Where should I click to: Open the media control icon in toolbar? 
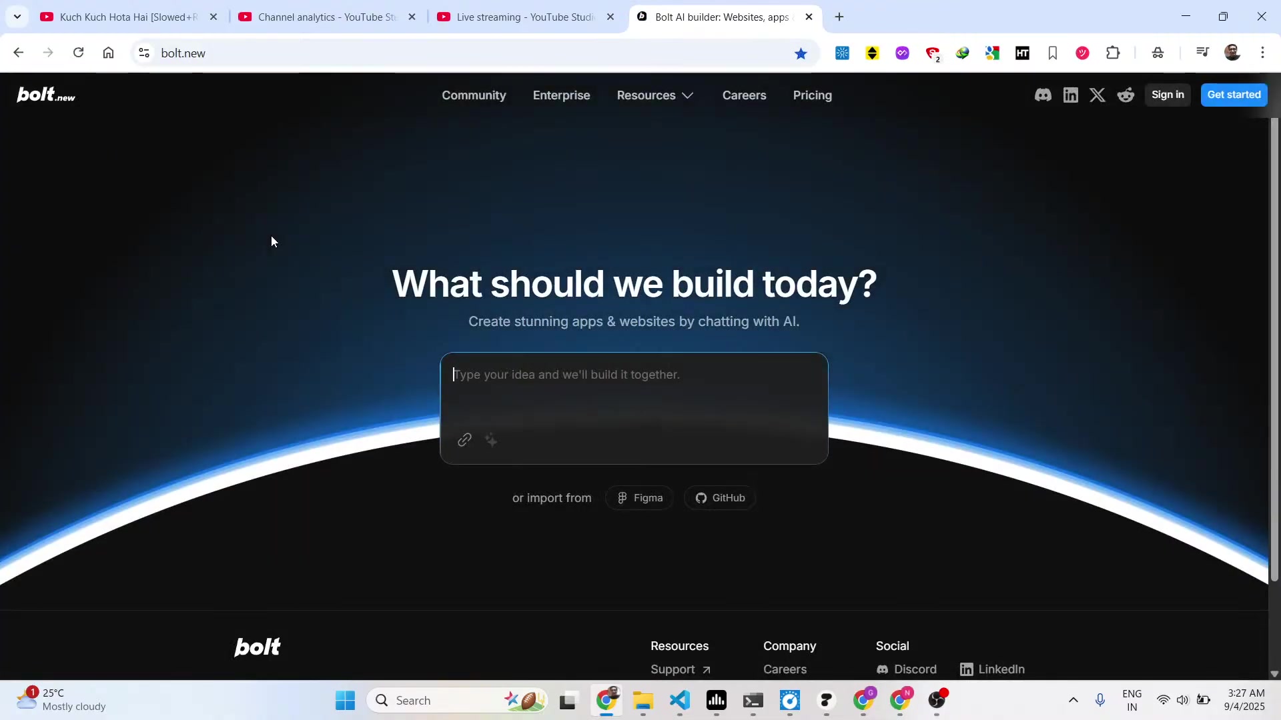tap(1202, 53)
